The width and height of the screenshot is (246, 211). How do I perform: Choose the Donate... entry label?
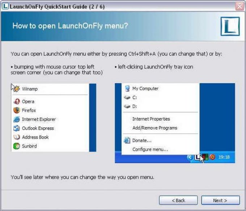[142, 140]
